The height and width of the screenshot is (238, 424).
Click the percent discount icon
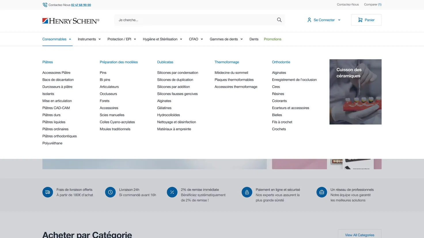172,192
